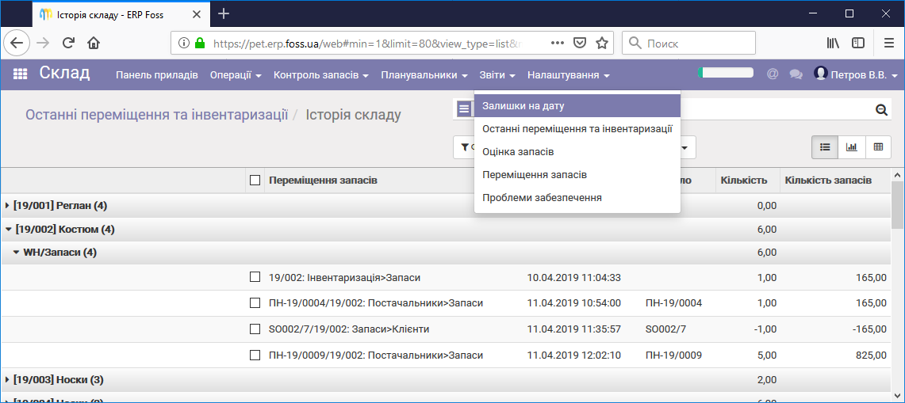Viewport: 905px width, 403px height.
Task: Click the -165,00 value cell
Action: point(871,329)
